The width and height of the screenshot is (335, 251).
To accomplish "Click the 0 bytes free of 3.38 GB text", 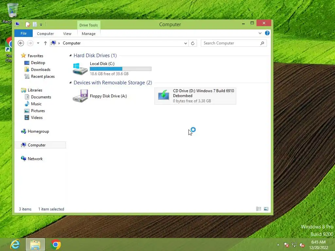I will click(x=192, y=101).
